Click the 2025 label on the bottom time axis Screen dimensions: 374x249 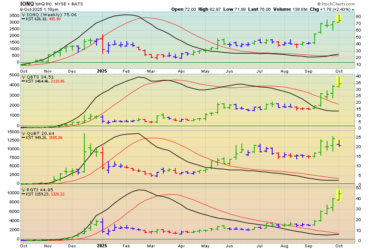click(102, 245)
